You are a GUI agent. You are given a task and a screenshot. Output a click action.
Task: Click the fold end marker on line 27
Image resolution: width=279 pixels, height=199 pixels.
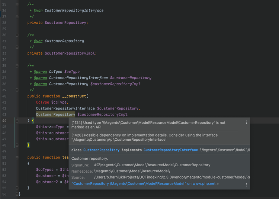(17, 17)
